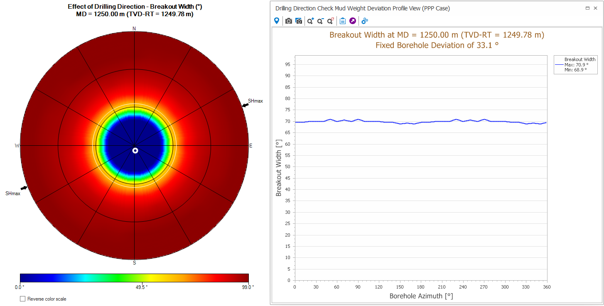Screen dimensions: 604x306
Task: Enable the Reverse color scale checkbox
Action: point(23,299)
